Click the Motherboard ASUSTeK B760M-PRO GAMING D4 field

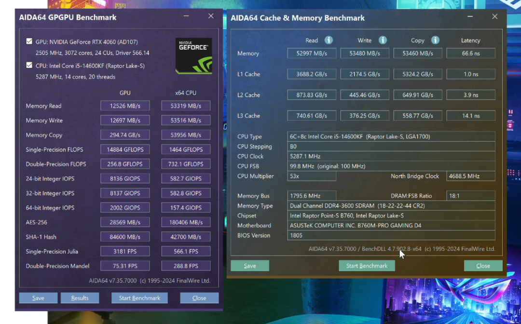point(391,226)
